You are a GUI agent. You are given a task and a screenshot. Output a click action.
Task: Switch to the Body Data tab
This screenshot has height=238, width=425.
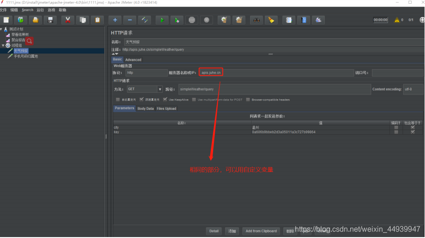[x=145, y=108]
